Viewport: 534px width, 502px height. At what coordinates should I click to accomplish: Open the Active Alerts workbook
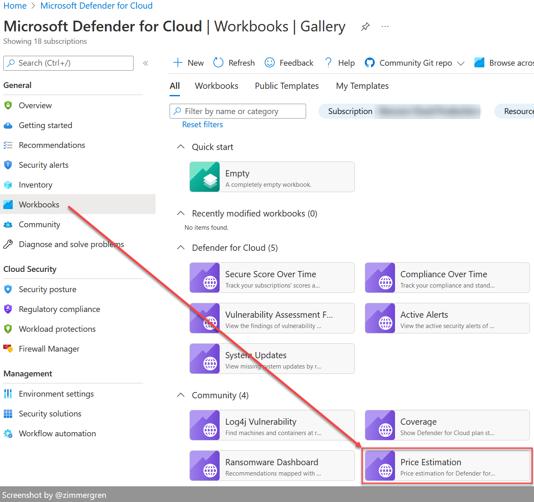(x=447, y=318)
